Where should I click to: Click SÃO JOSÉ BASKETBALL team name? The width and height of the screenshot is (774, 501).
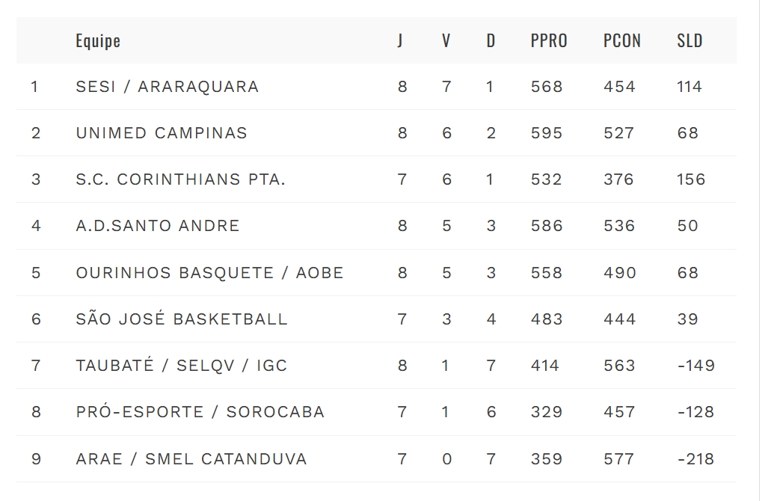[x=181, y=319]
